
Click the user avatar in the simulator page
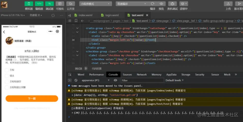[x=9, y=41]
